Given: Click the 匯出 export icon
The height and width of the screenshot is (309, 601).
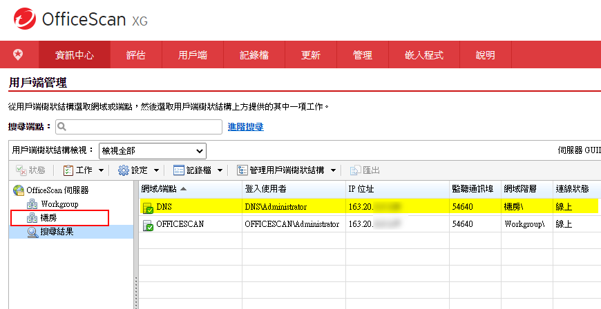Looking at the screenshot, I should point(355,170).
